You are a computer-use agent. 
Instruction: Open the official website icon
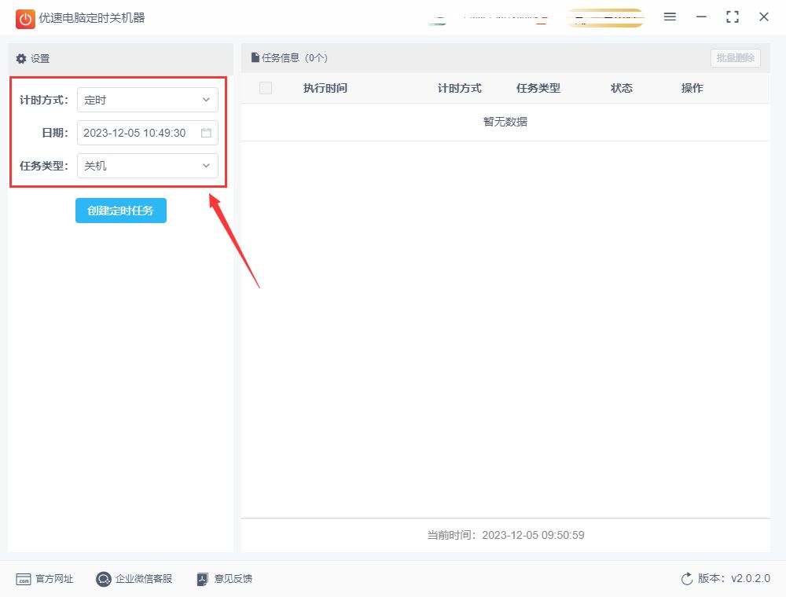click(23, 579)
